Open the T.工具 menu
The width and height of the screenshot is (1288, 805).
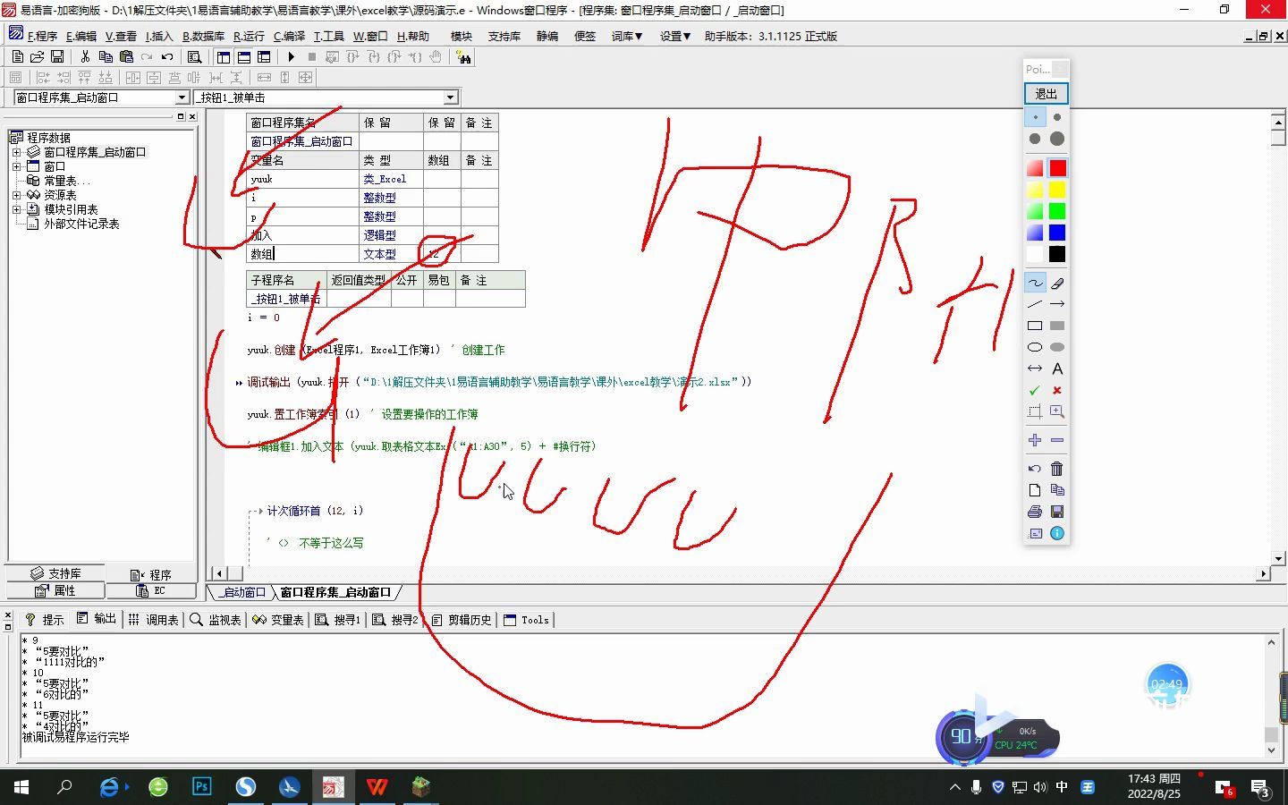click(x=328, y=37)
